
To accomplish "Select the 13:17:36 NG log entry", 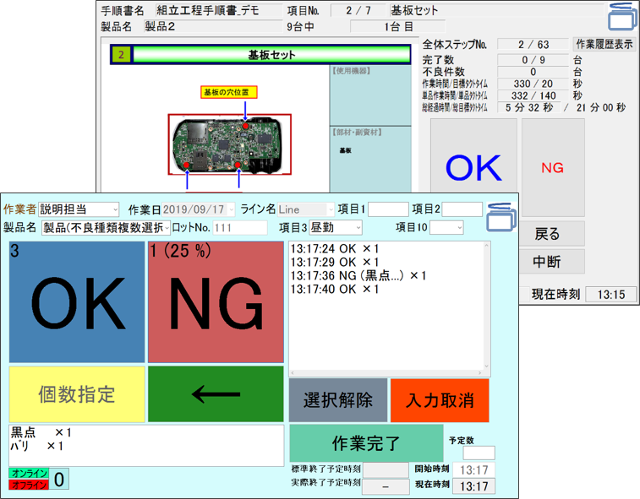I will click(x=358, y=276).
